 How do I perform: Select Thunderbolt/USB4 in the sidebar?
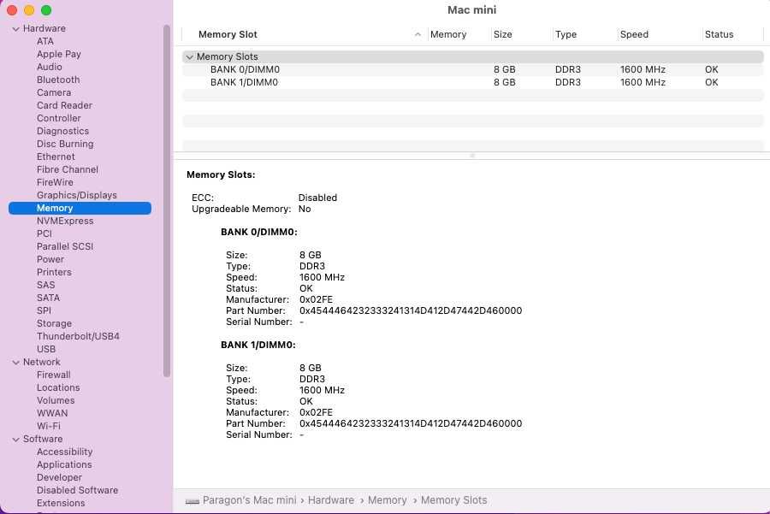(x=78, y=336)
